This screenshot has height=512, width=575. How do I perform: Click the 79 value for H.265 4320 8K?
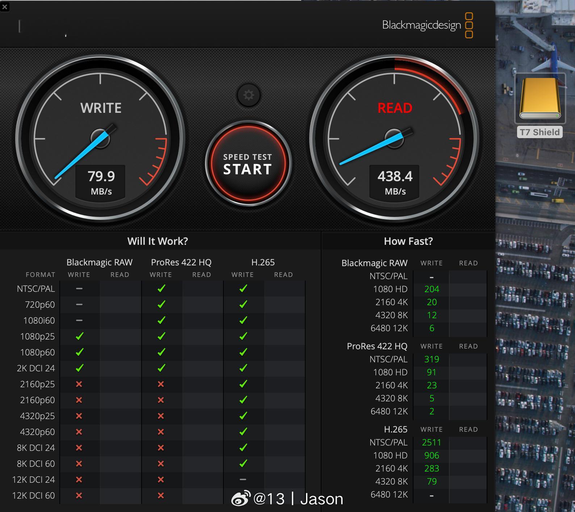[x=432, y=481]
